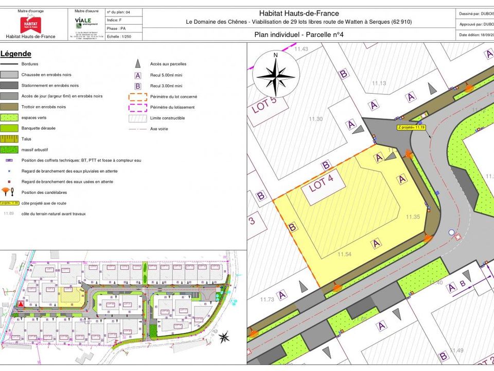494x371 pixels.
Task: Click the 'Talus' yellow swatch
Action: point(9,139)
